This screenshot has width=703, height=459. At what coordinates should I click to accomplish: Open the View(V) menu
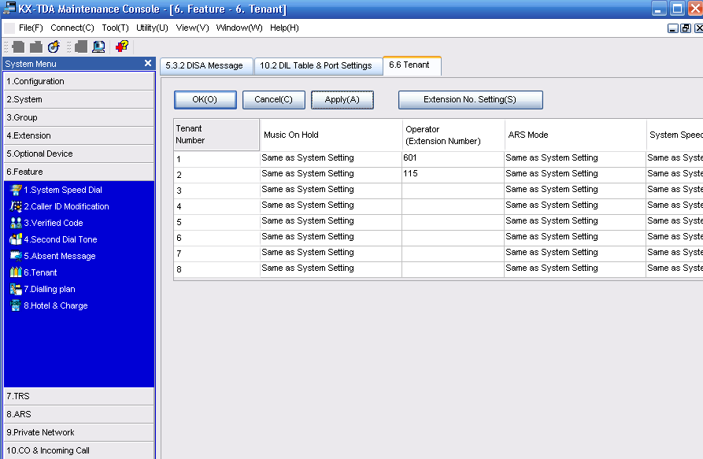(192, 28)
